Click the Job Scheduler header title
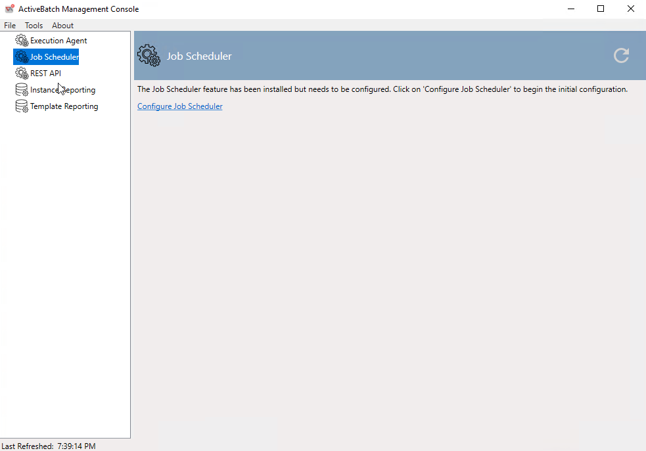The image size is (646, 451). click(199, 56)
